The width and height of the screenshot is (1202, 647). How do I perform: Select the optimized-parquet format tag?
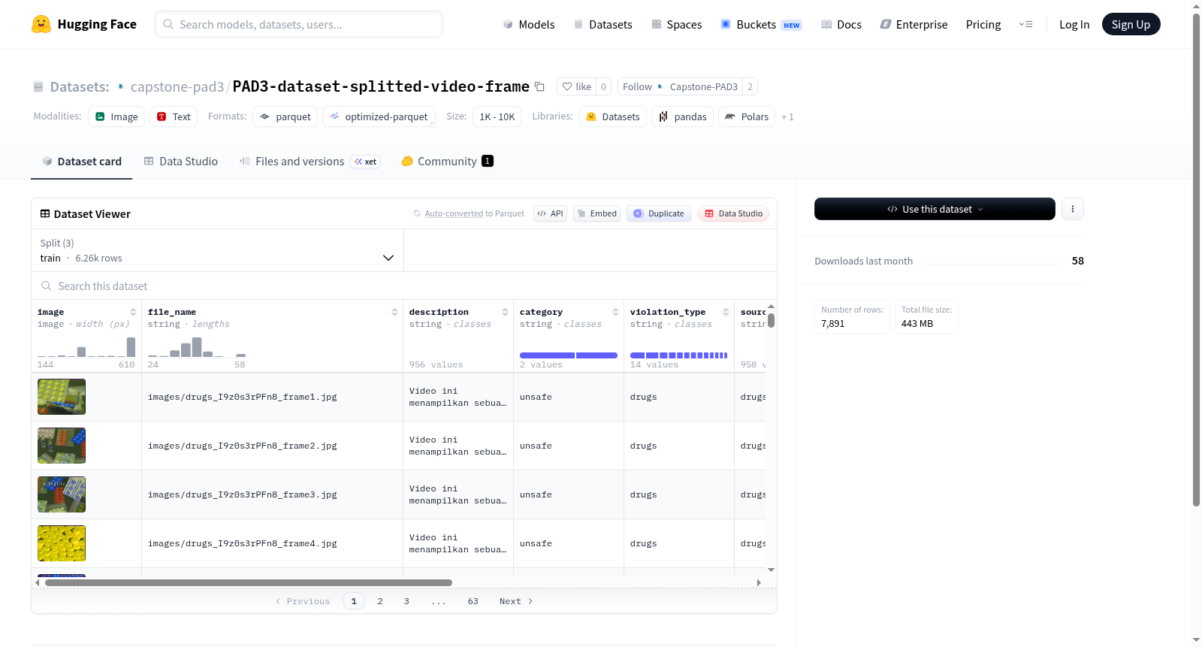click(x=378, y=116)
